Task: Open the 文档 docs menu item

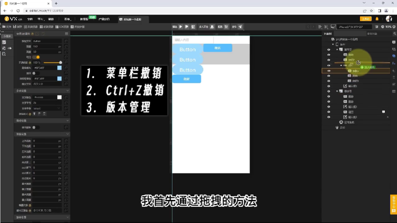Action: (x=30, y=19)
